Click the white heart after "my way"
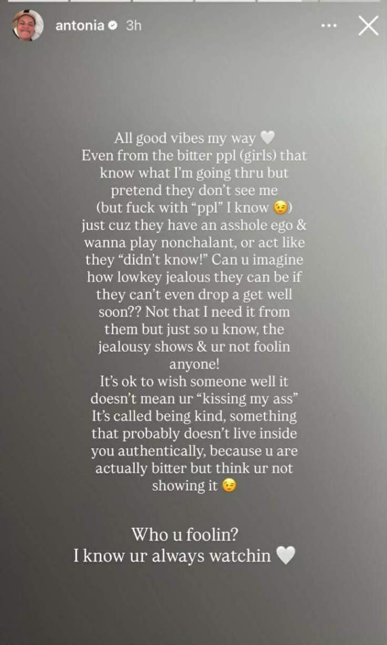This screenshot has width=387, height=645. (268, 139)
